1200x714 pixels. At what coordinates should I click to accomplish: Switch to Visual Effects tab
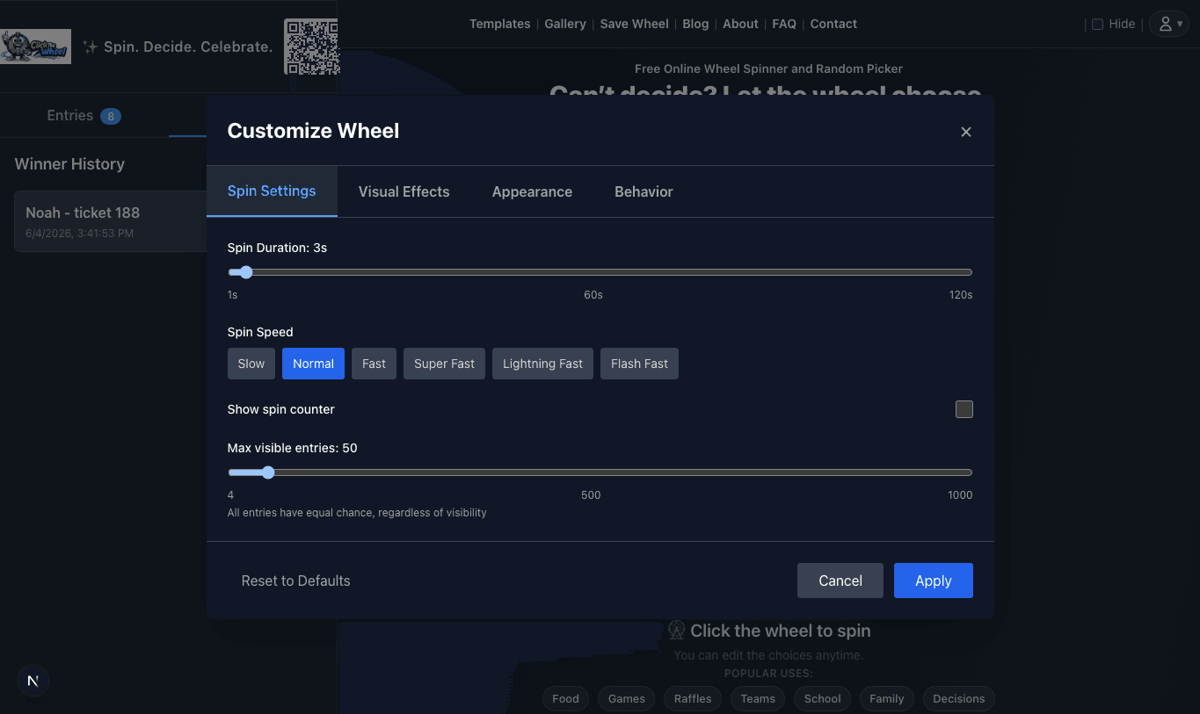[x=404, y=191]
